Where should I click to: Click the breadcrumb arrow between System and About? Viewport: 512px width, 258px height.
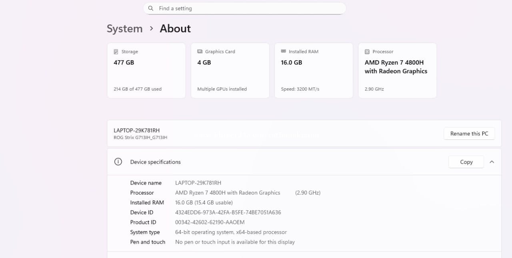151,28
